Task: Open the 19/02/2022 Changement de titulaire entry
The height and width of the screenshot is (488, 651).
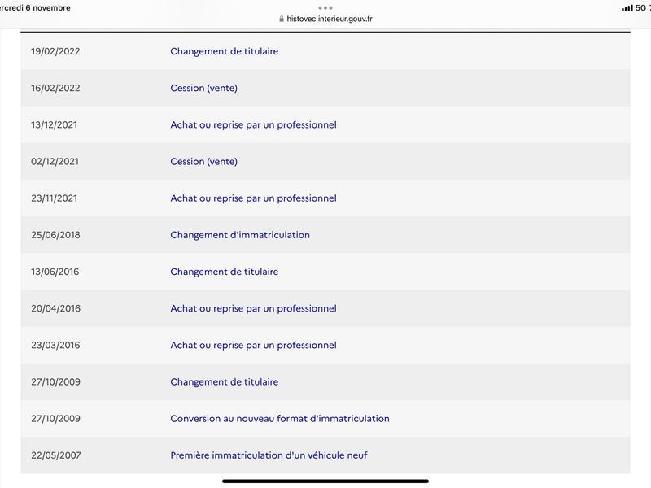Action: tap(225, 51)
